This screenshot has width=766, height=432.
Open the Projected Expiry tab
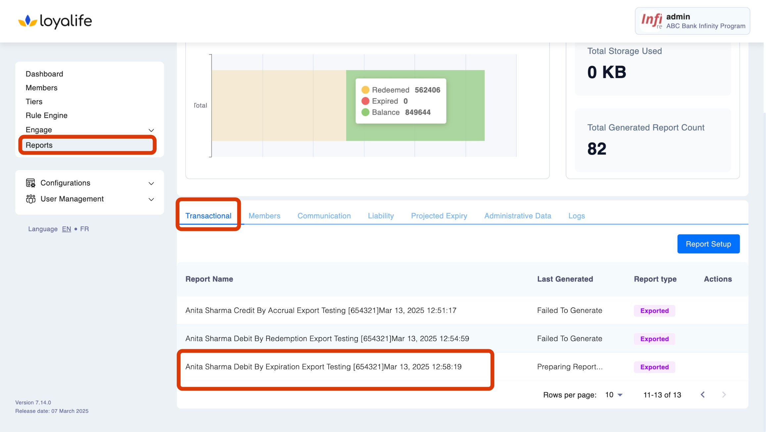coord(439,216)
